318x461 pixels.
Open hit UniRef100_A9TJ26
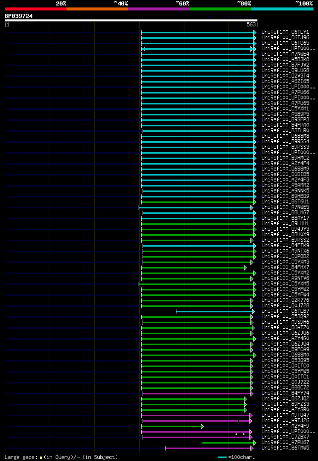point(285,420)
